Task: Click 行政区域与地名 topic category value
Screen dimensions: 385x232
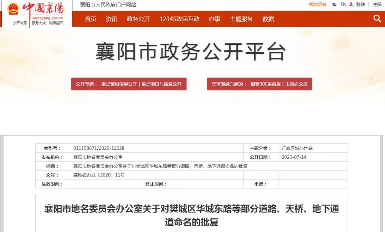Action: pyautogui.click(x=297, y=148)
